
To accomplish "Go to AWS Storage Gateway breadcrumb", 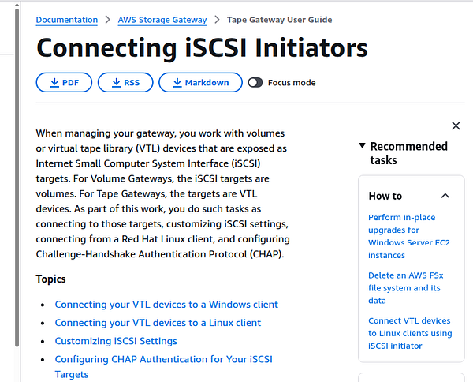I will (162, 20).
